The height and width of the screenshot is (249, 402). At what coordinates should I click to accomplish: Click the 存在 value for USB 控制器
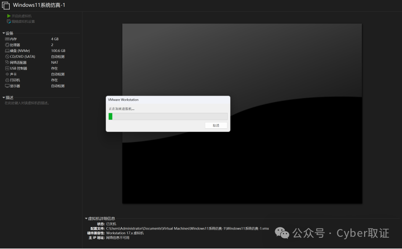(54, 69)
